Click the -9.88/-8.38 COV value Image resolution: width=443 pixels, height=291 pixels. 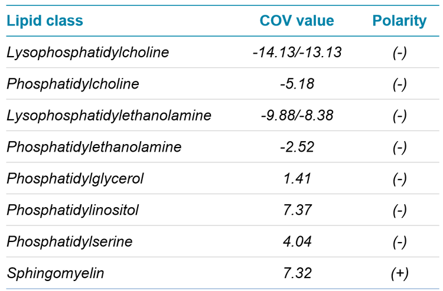[297, 116]
